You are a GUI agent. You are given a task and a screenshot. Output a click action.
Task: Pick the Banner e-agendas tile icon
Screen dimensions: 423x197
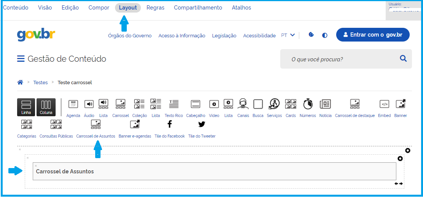click(x=135, y=124)
